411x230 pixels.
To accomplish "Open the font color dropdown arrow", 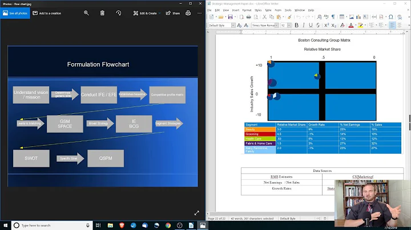I will coord(356,26).
